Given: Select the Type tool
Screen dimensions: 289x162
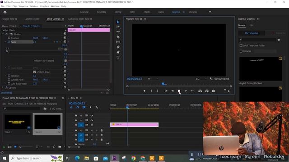Looking at the screenshot, I should [x=118, y=57].
